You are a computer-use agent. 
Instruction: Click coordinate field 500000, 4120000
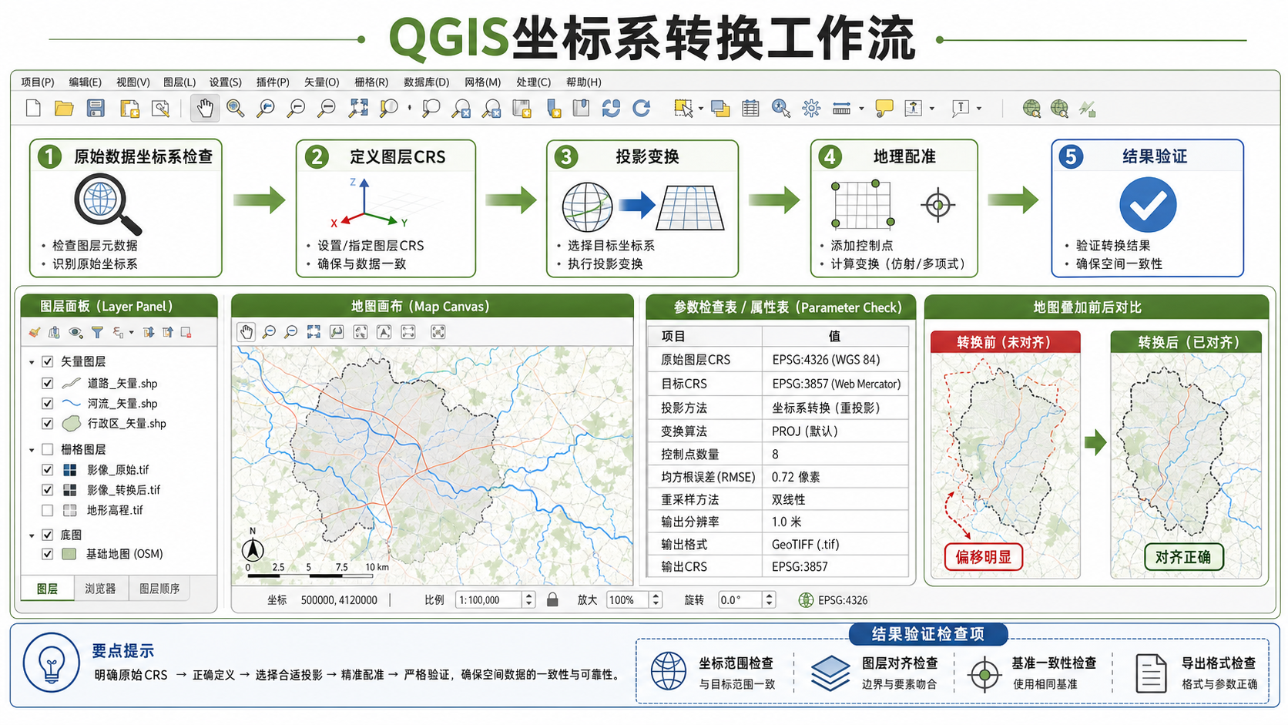pyautogui.click(x=339, y=599)
